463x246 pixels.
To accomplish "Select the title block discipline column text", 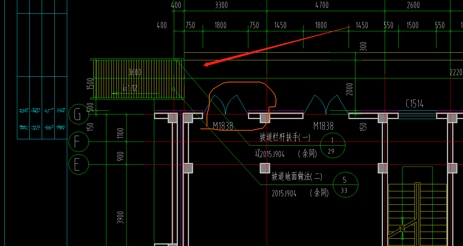I will pos(42,119).
